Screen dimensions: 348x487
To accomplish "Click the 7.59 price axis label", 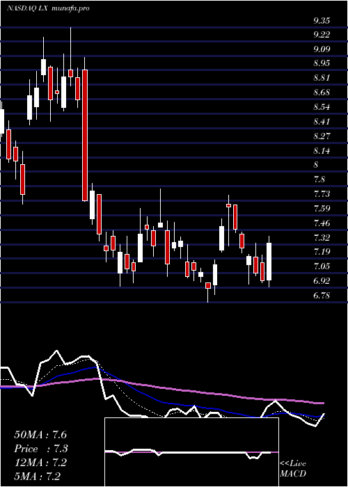I will coord(322,209).
